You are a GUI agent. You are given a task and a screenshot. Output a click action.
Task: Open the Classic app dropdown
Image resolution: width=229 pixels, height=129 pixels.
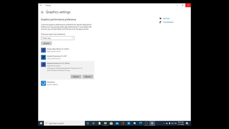tap(58, 38)
